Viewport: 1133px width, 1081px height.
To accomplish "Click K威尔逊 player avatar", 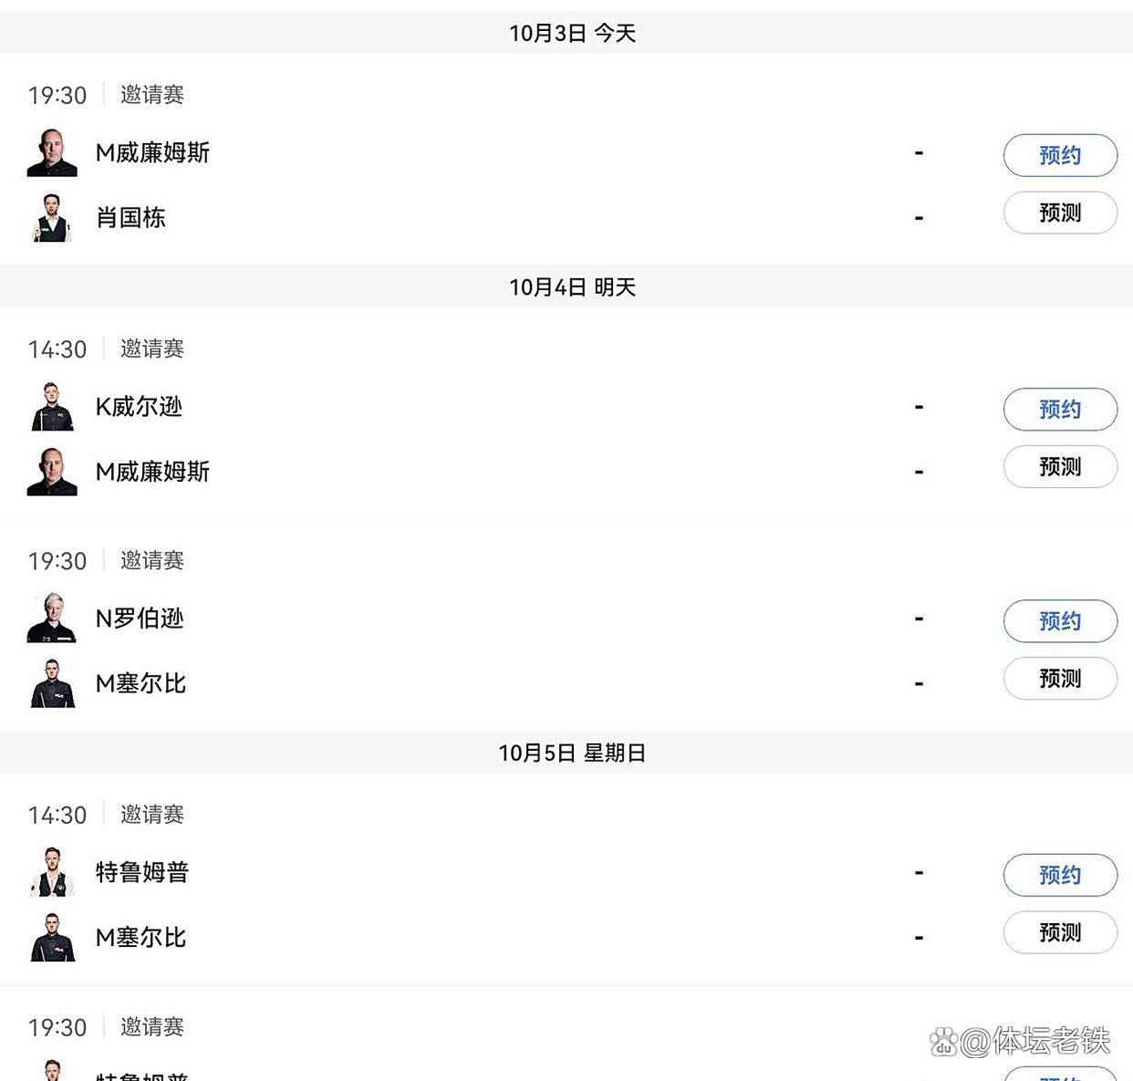I will pos(52,407).
